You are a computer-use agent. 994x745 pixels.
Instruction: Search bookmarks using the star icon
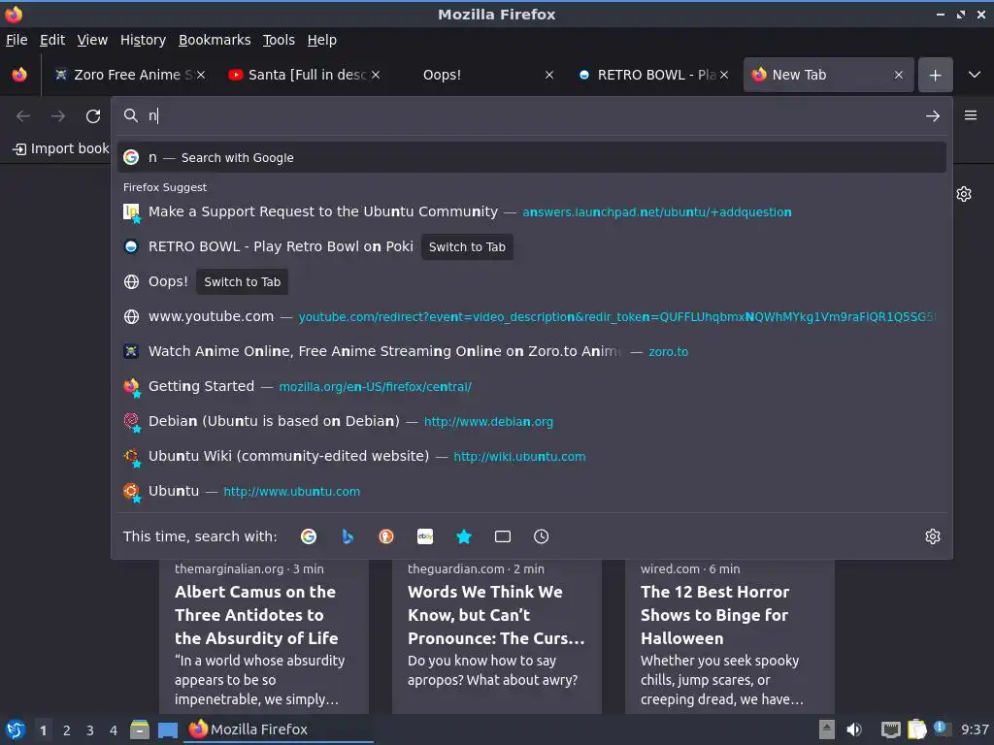point(464,536)
